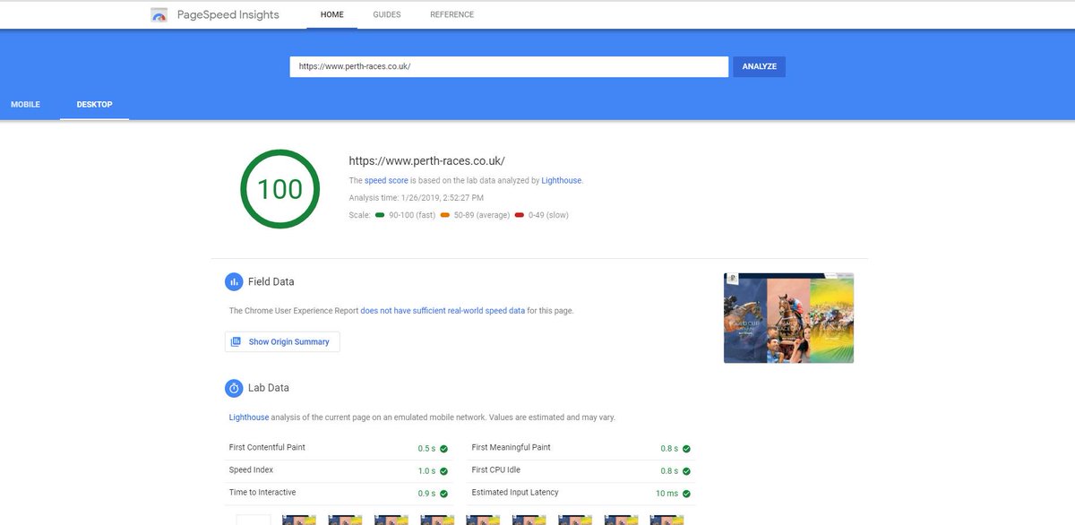Open the speed score link

coord(386,180)
